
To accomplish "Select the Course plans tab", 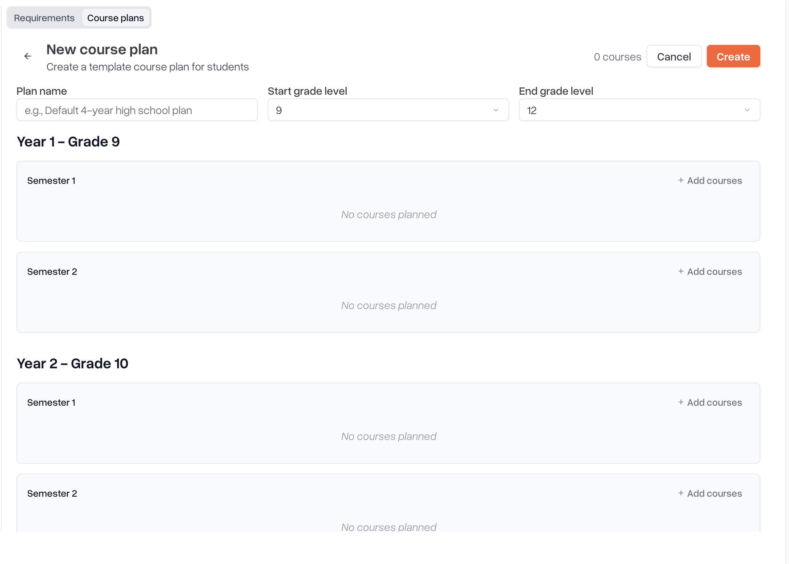I will point(115,18).
